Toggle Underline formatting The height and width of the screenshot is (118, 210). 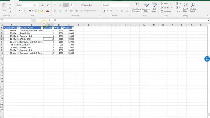pyautogui.click(x=30, y=11)
